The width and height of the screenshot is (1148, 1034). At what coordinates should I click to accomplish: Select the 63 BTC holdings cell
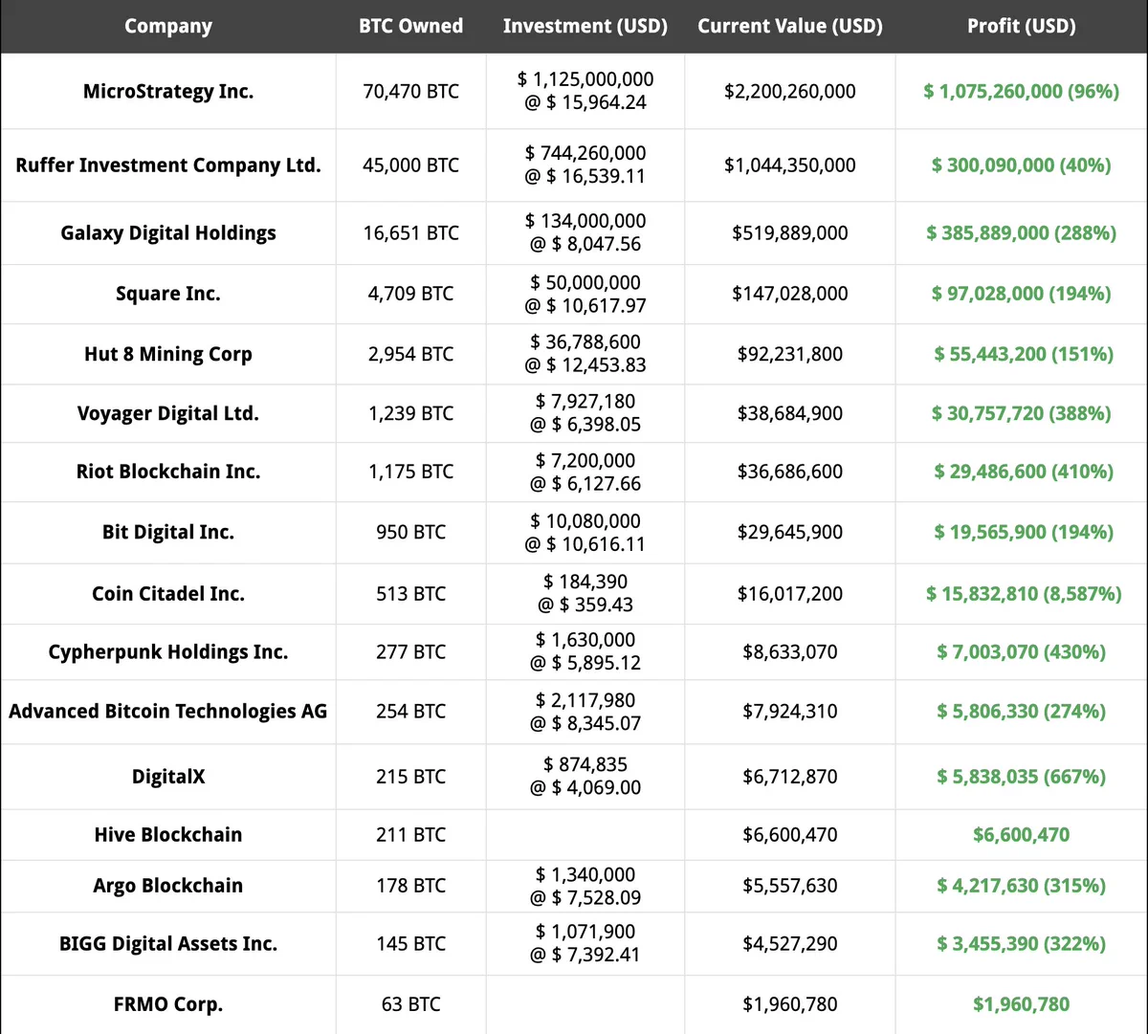pos(411,1004)
